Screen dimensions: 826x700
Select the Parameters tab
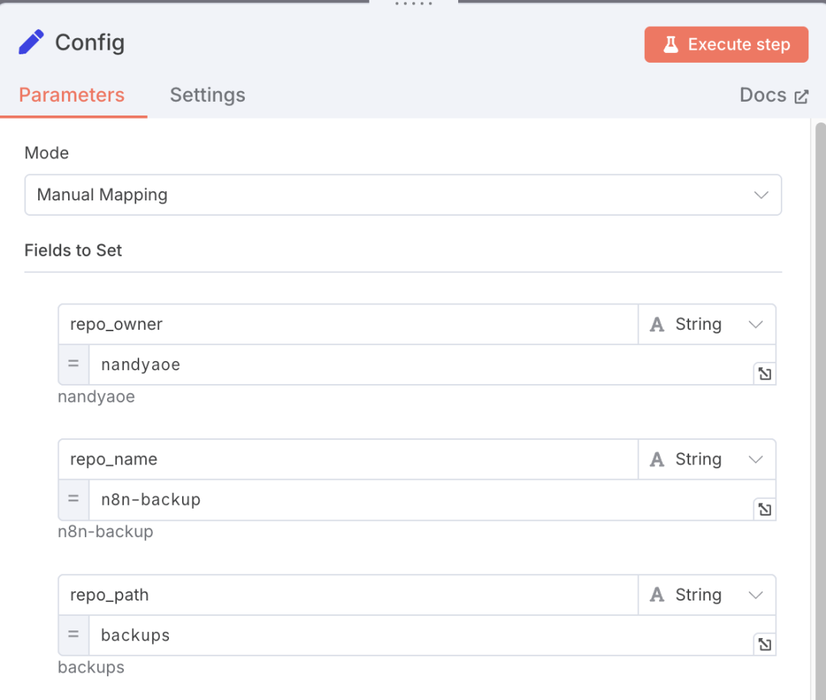pyautogui.click(x=72, y=95)
